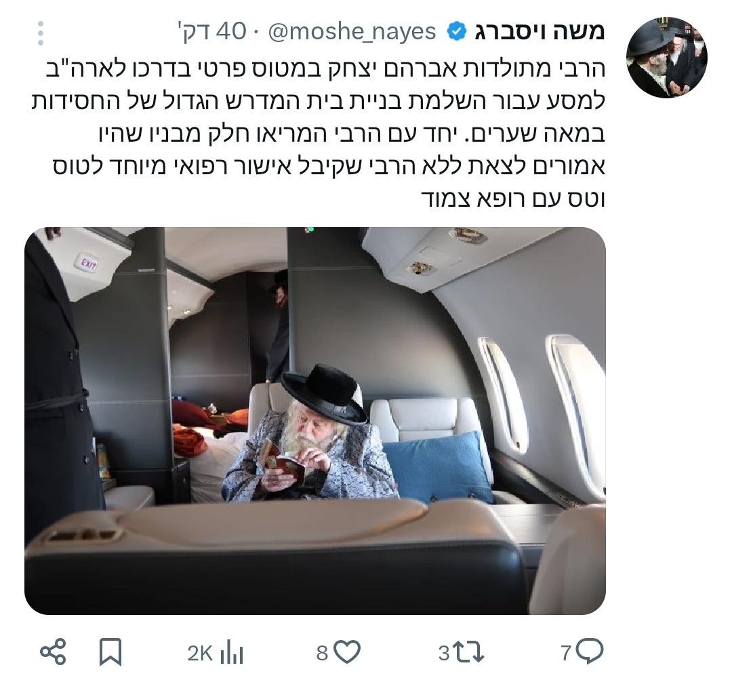
Task: Click the blue verified badge
Action: coord(457,32)
